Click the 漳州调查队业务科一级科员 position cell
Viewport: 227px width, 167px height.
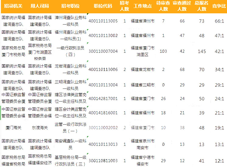coord(70,21)
